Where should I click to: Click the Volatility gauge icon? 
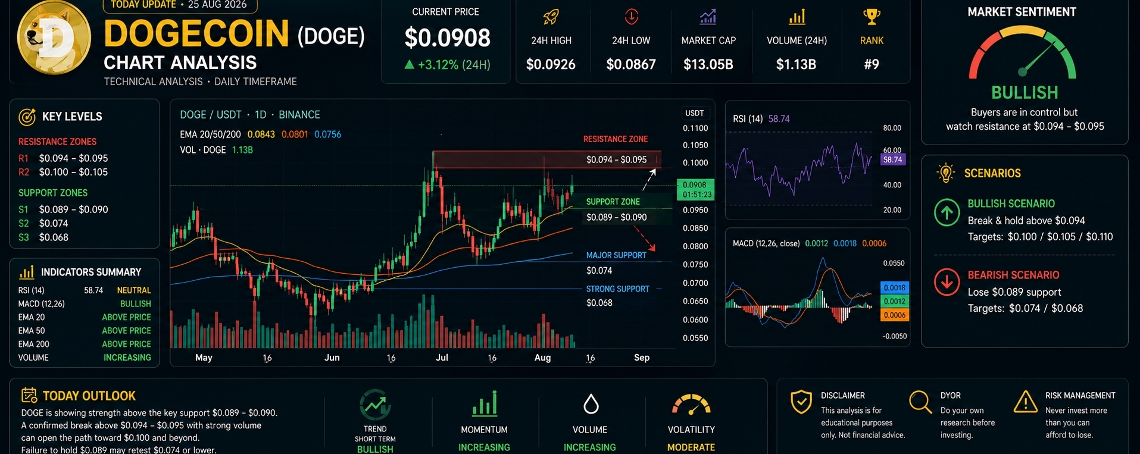(x=691, y=404)
